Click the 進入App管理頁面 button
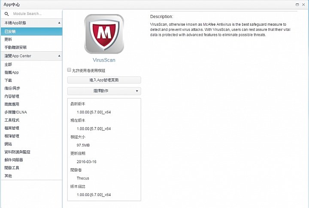Viewport: 309px width, 208px height. pyautogui.click(x=104, y=80)
